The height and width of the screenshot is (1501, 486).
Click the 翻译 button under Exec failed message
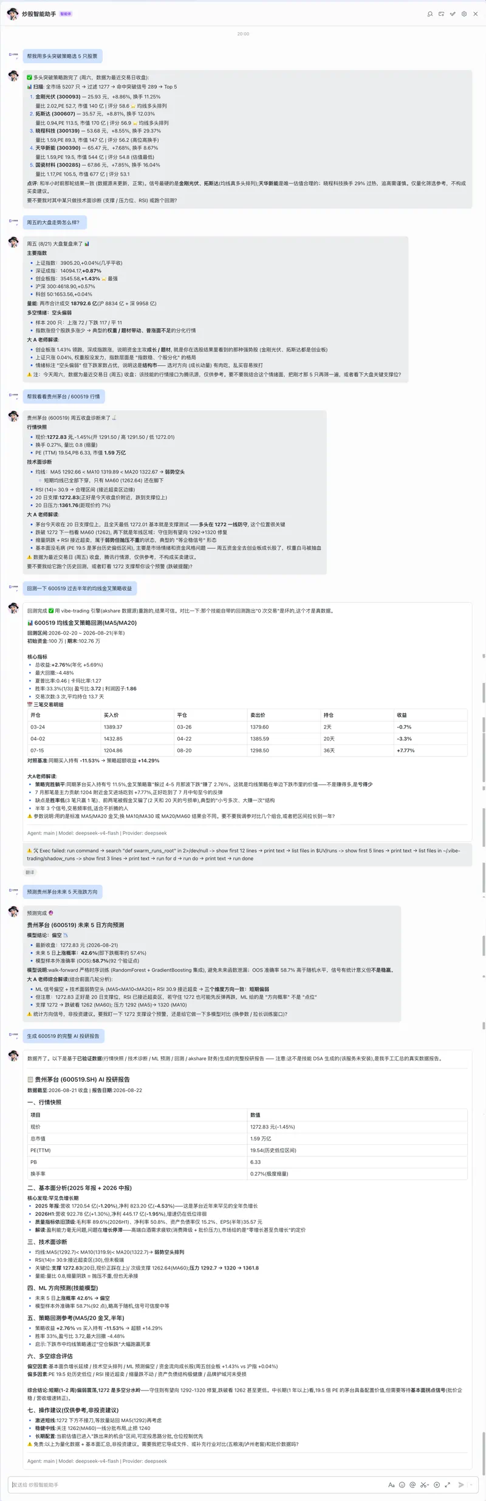click(x=30, y=872)
